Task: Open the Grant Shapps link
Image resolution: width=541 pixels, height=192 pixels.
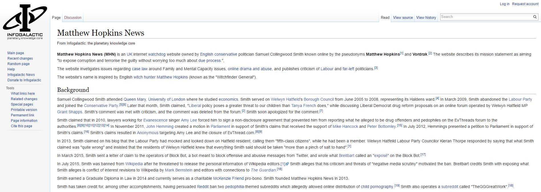Action: 70,112
